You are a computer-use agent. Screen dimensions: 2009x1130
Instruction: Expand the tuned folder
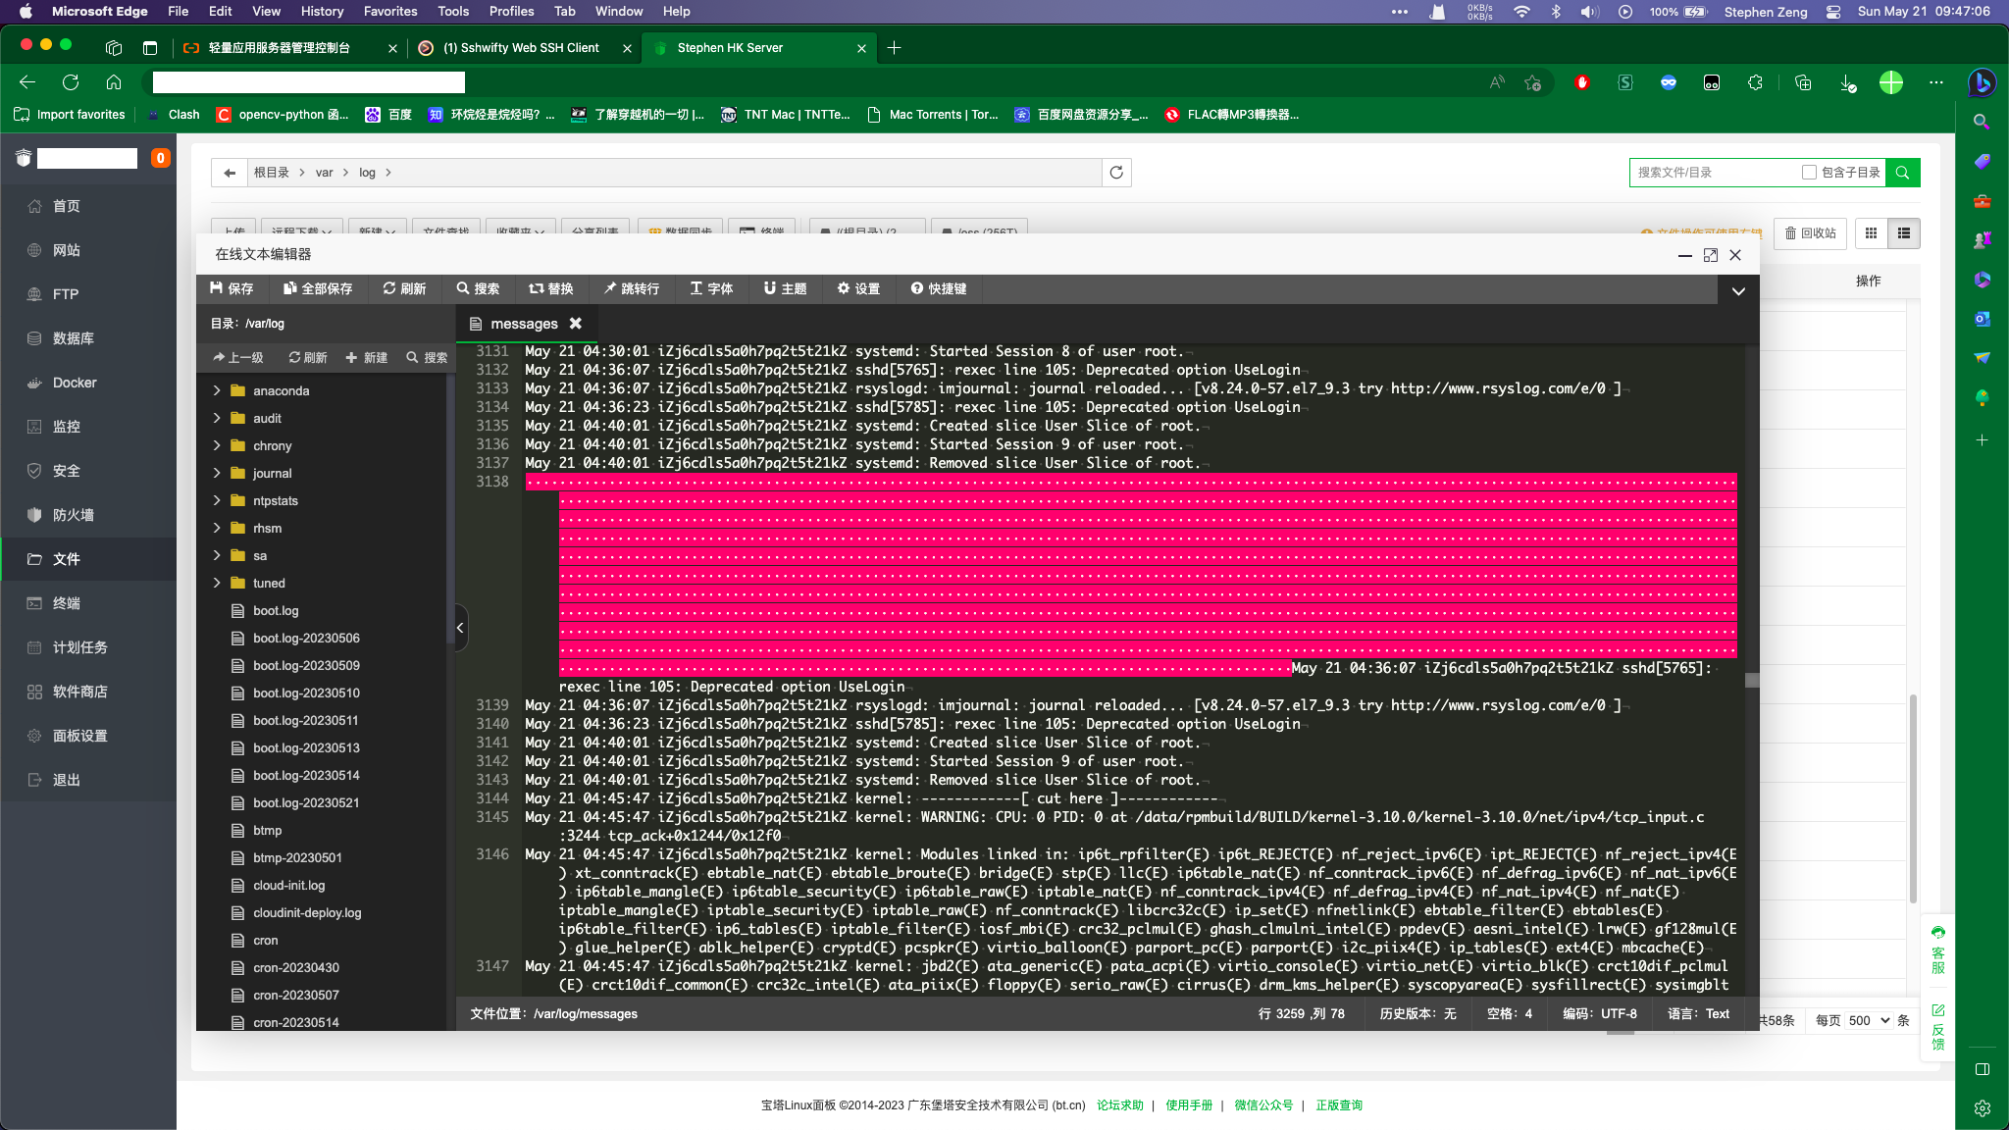(217, 583)
